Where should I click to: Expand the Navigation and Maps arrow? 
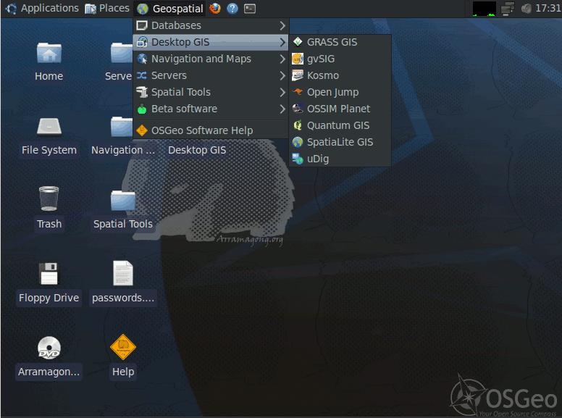[x=282, y=59]
